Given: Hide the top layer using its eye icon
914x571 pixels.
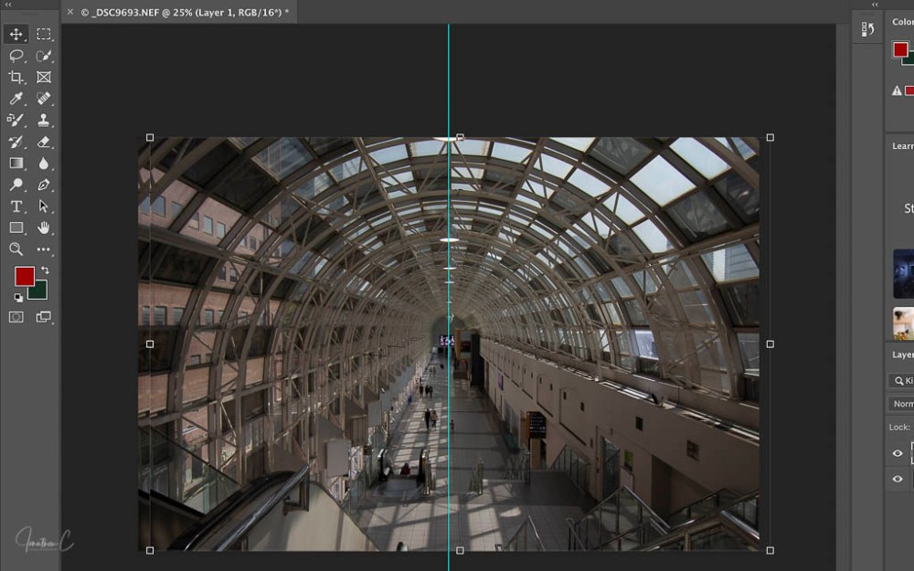Looking at the screenshot, I should (x=898, y=454).
